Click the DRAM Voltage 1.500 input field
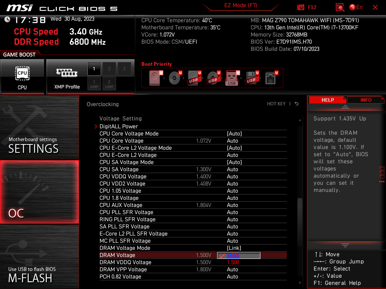 point(239,256)
